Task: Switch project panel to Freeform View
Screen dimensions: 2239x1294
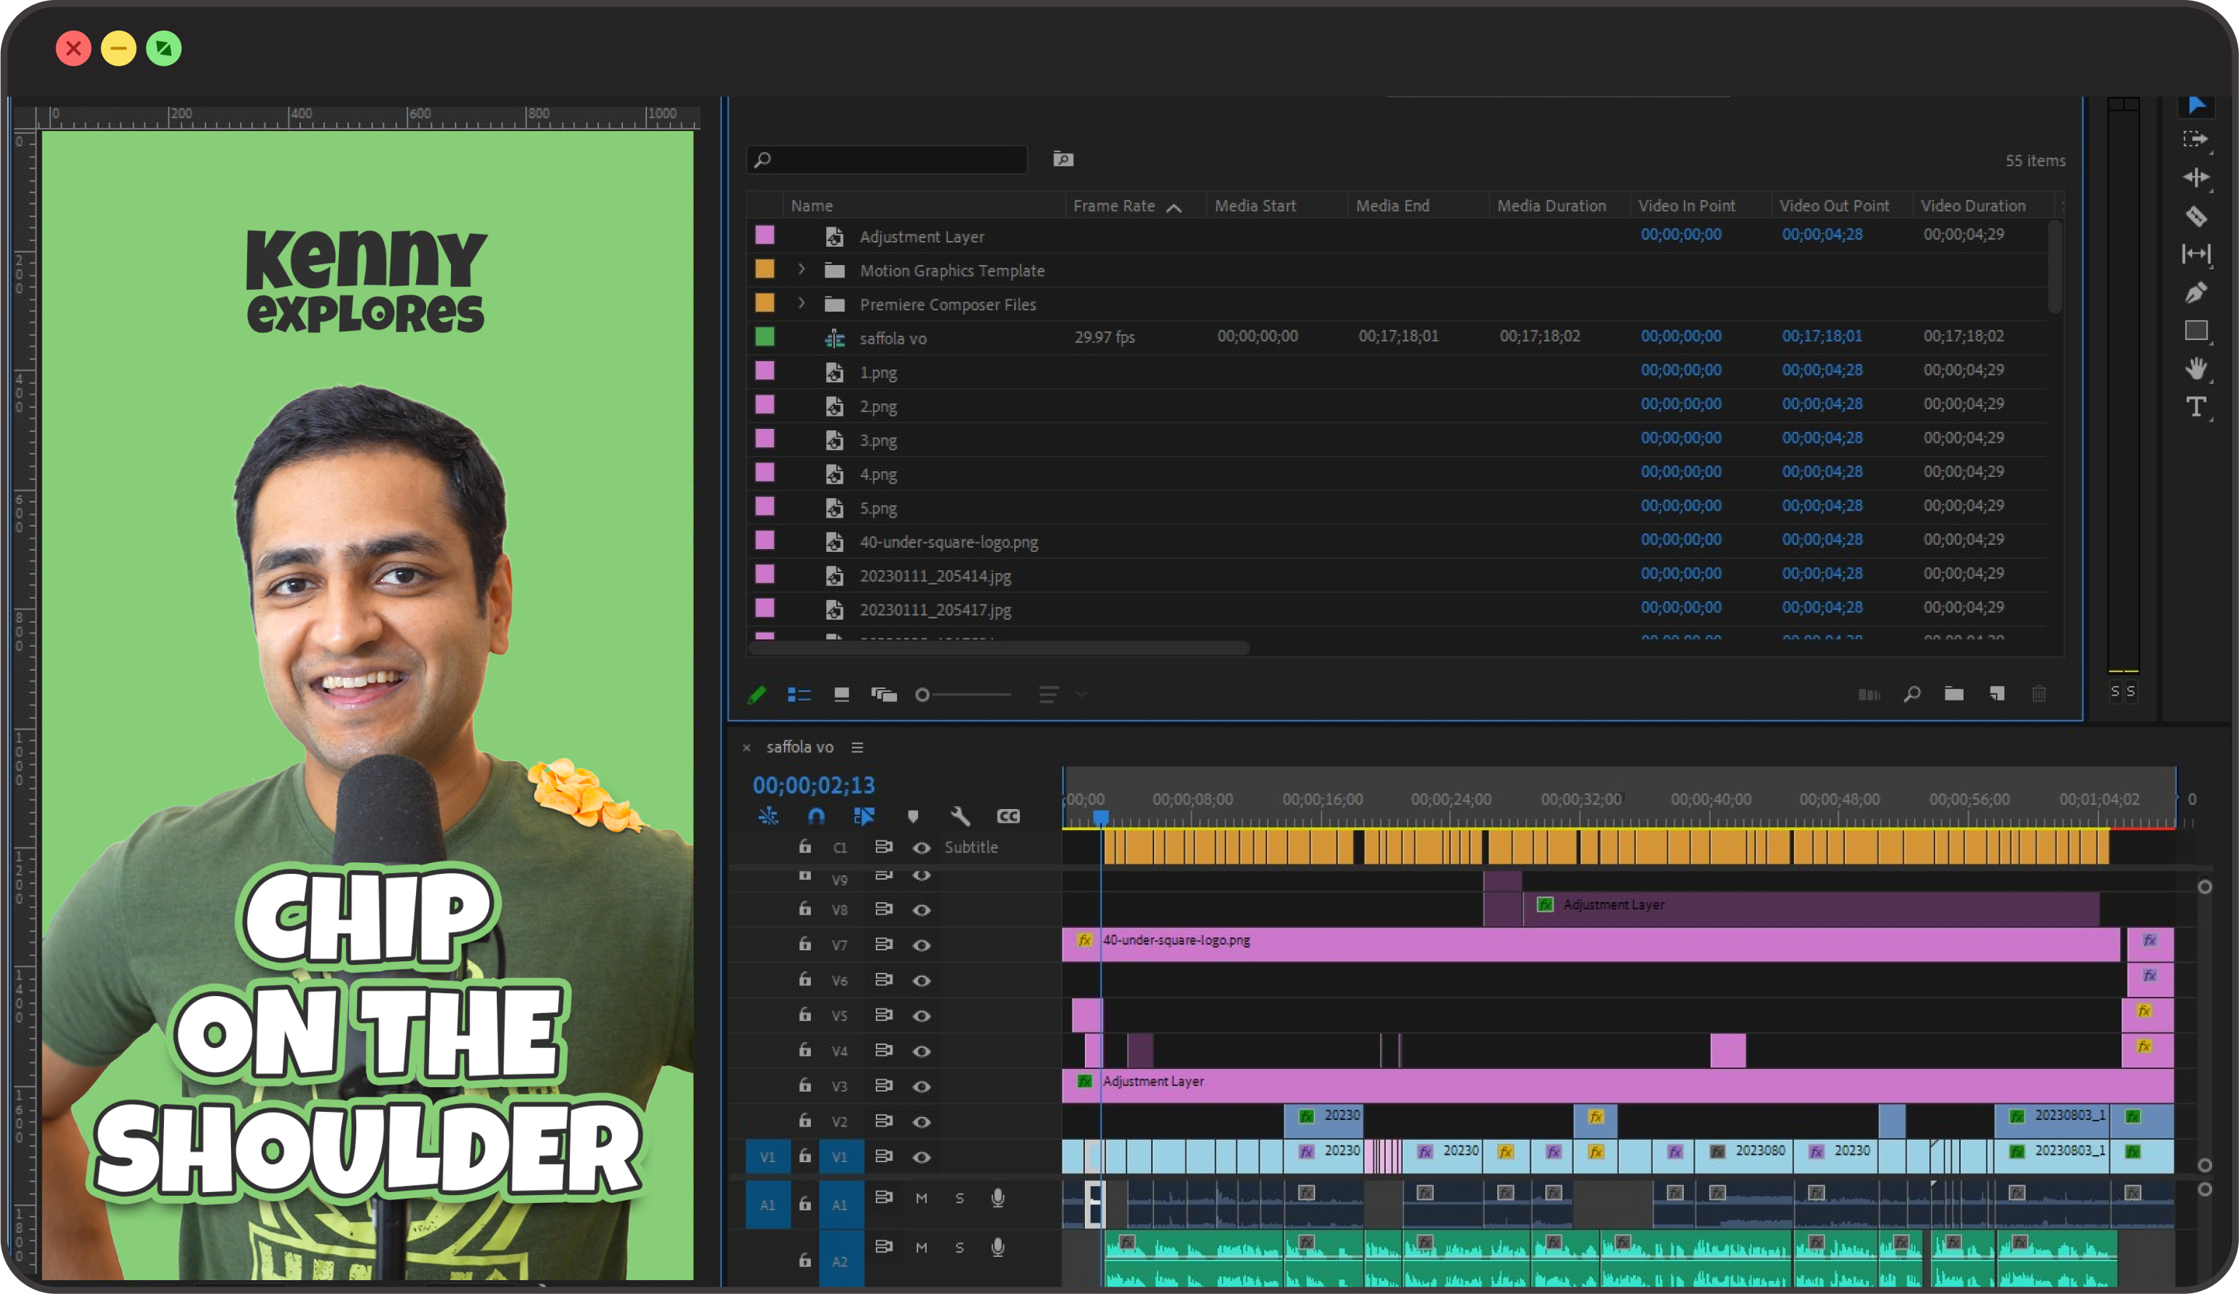Action: click(884, 695)
